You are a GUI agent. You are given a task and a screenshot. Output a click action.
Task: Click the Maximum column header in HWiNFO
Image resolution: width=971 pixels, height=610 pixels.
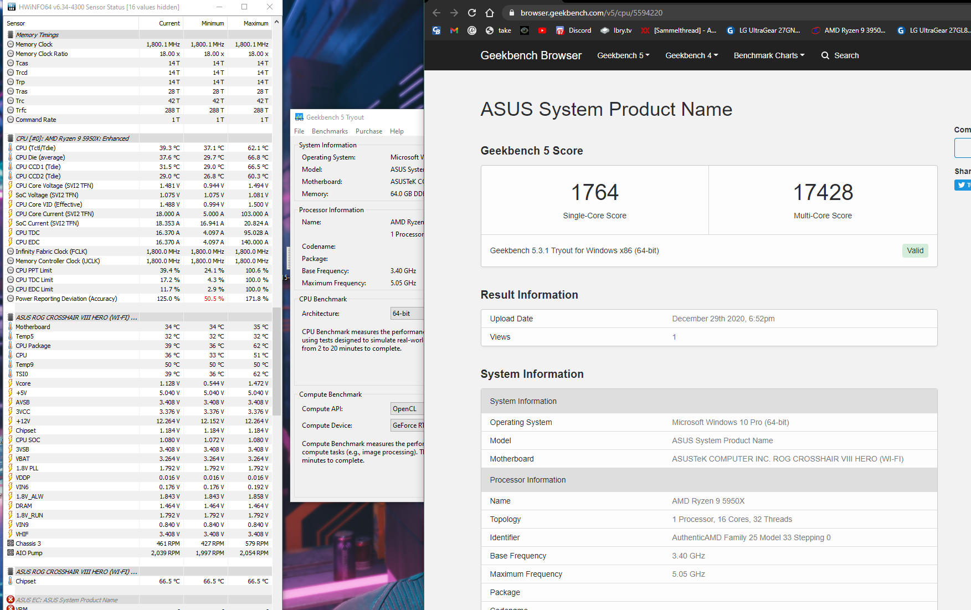click(250, 23)
